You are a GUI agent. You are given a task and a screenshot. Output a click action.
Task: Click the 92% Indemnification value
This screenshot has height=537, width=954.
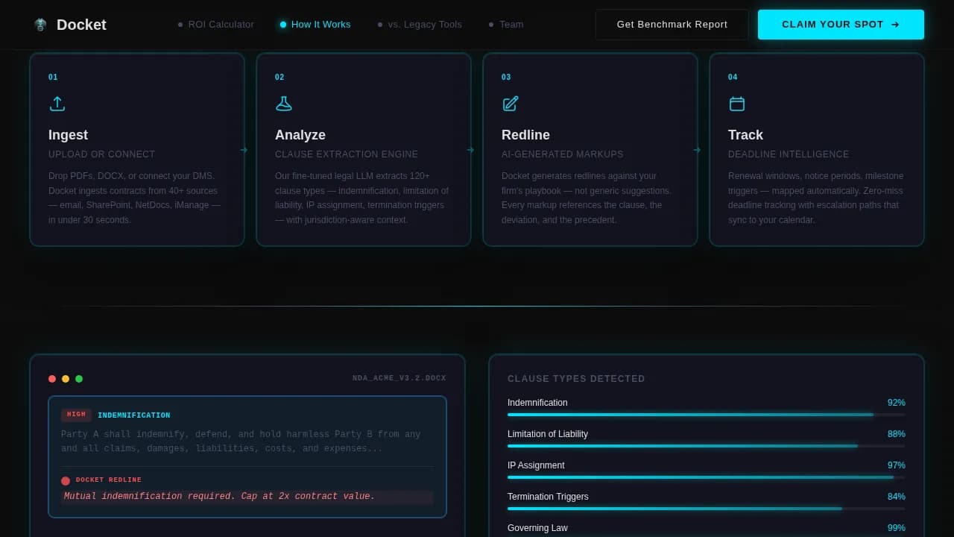click(897, 403)
